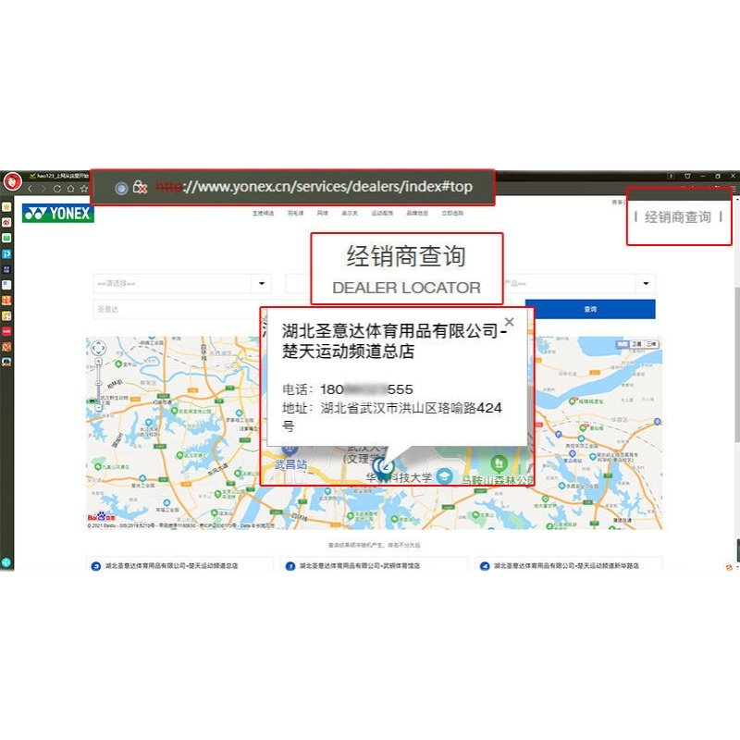Click the blue dealer marker on map

click(384, 468)
